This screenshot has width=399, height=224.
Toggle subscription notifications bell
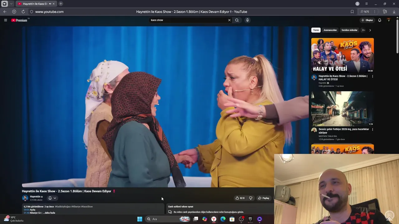[50, 198]
